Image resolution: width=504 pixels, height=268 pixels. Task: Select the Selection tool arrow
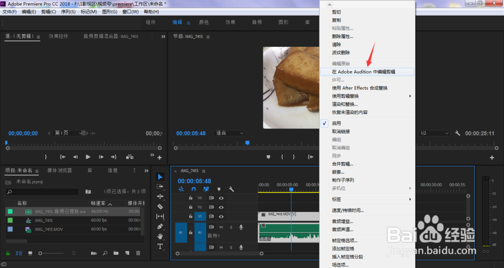160,177
